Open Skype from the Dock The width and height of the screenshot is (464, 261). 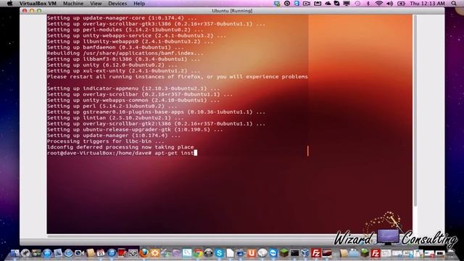pos(219,252)
